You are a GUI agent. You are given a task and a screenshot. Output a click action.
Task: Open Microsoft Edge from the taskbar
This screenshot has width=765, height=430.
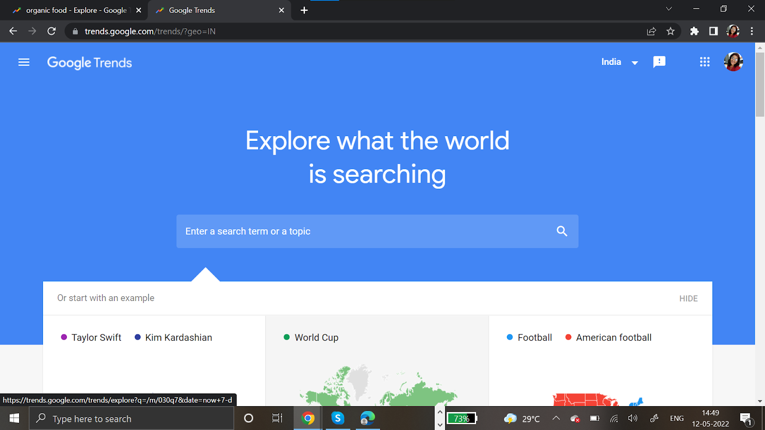pyautogui.click(x=367, y=419)
